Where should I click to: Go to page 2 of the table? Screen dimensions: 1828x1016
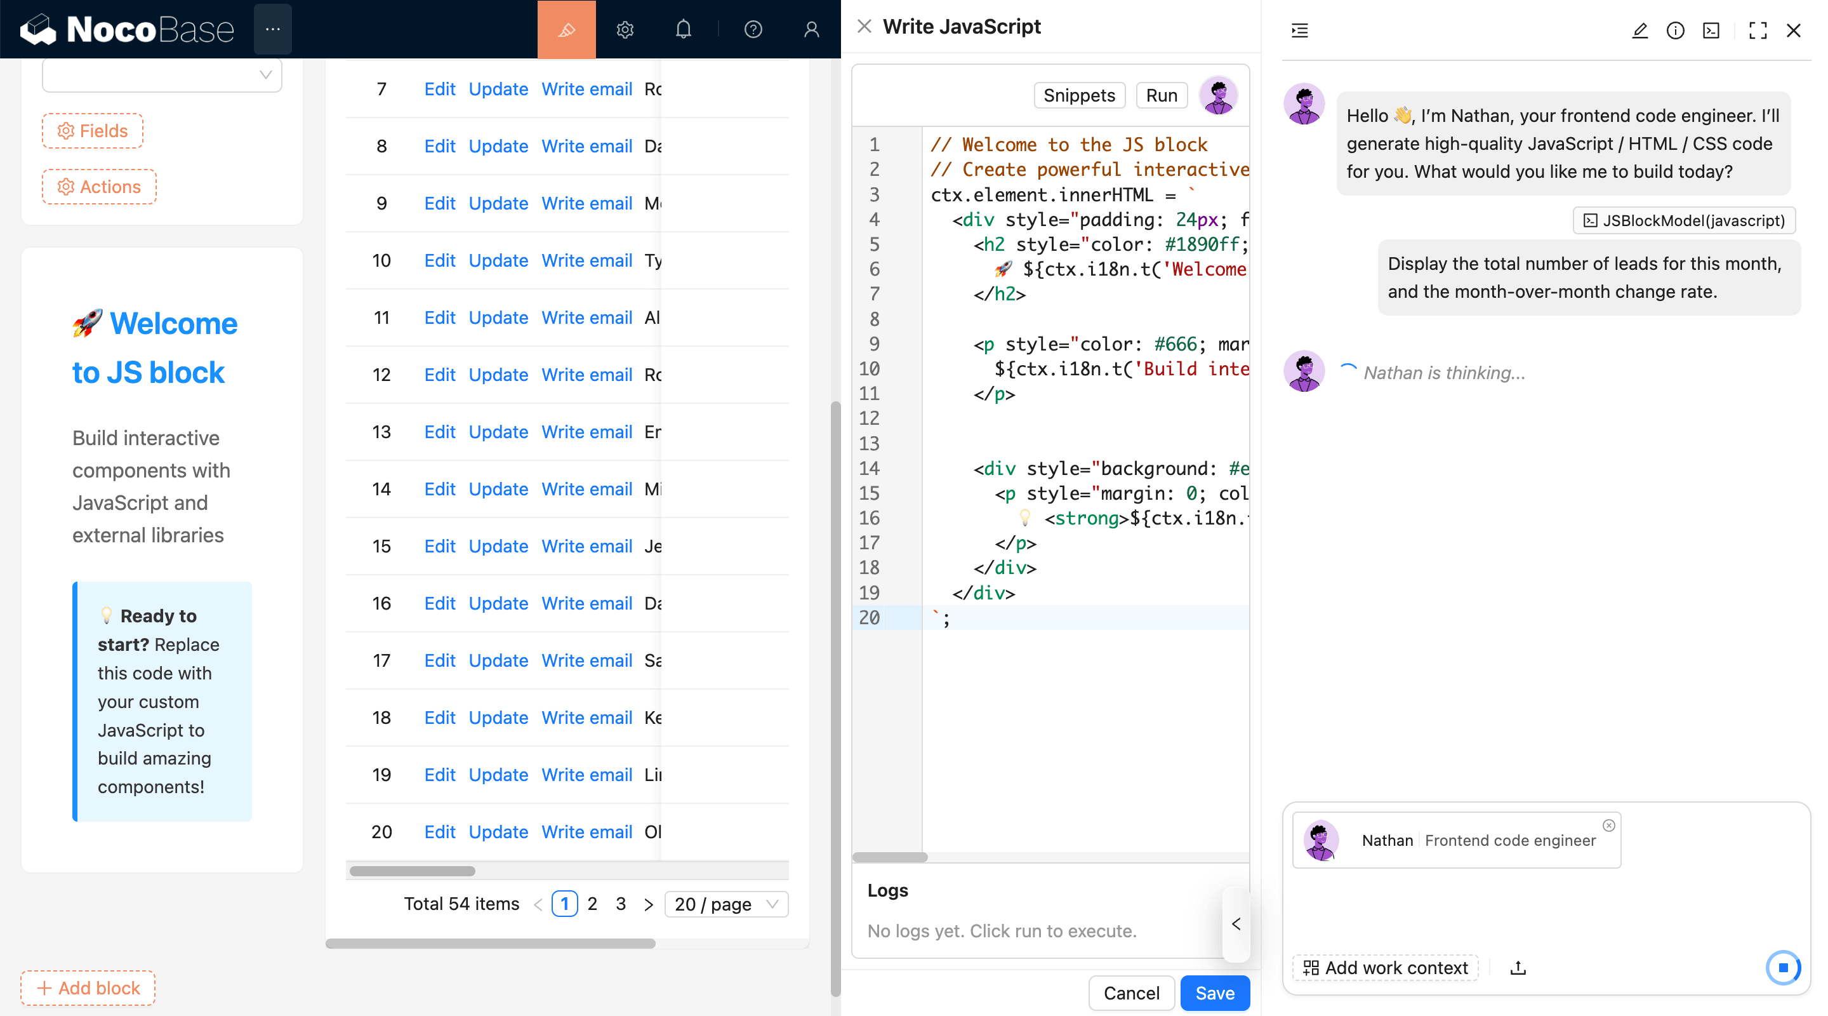pos(592,904)
